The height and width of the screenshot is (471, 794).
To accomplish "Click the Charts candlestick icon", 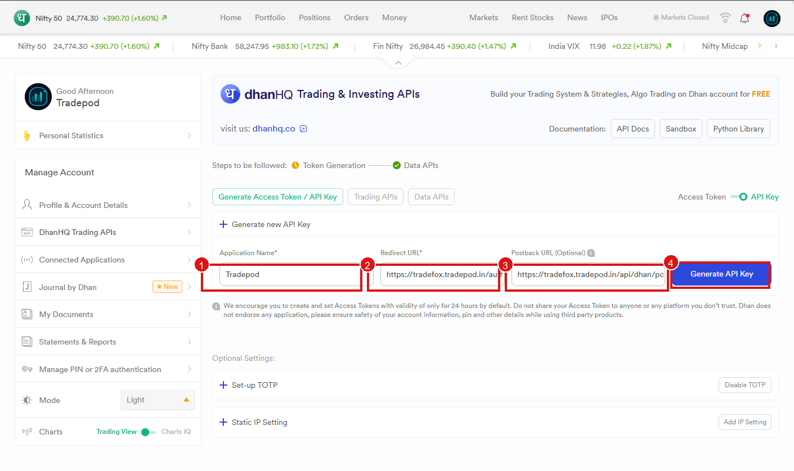I will pyautogui.click(x=26, y=432).
